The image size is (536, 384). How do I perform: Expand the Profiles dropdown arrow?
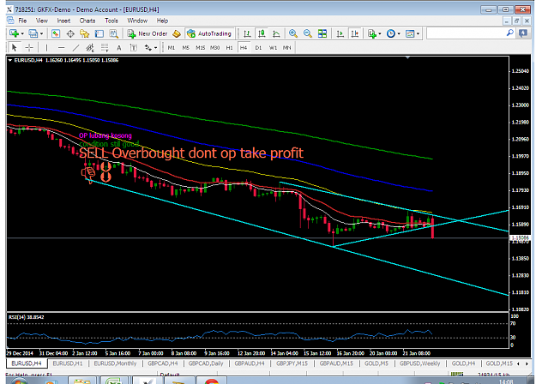[41, 33]
